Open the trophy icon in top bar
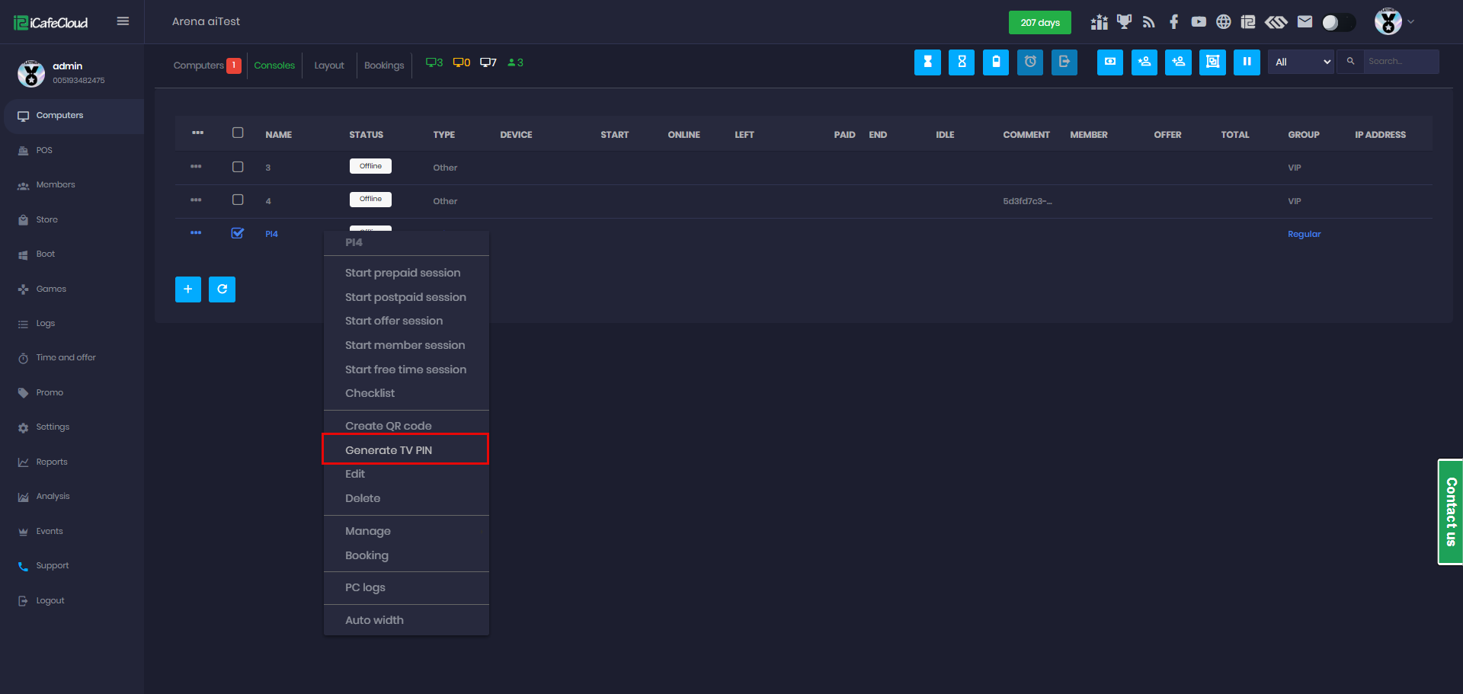Screen dimensions: 1463x694 [1124, 22]
